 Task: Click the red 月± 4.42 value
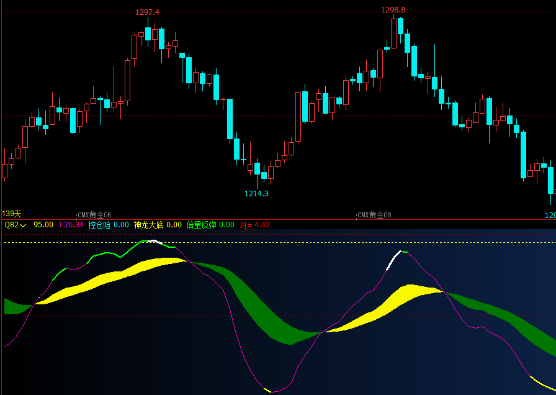coord(254,225)
